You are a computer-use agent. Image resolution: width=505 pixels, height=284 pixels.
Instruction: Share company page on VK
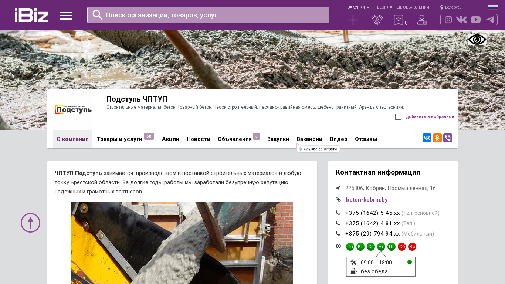click(x=427, y=138)
